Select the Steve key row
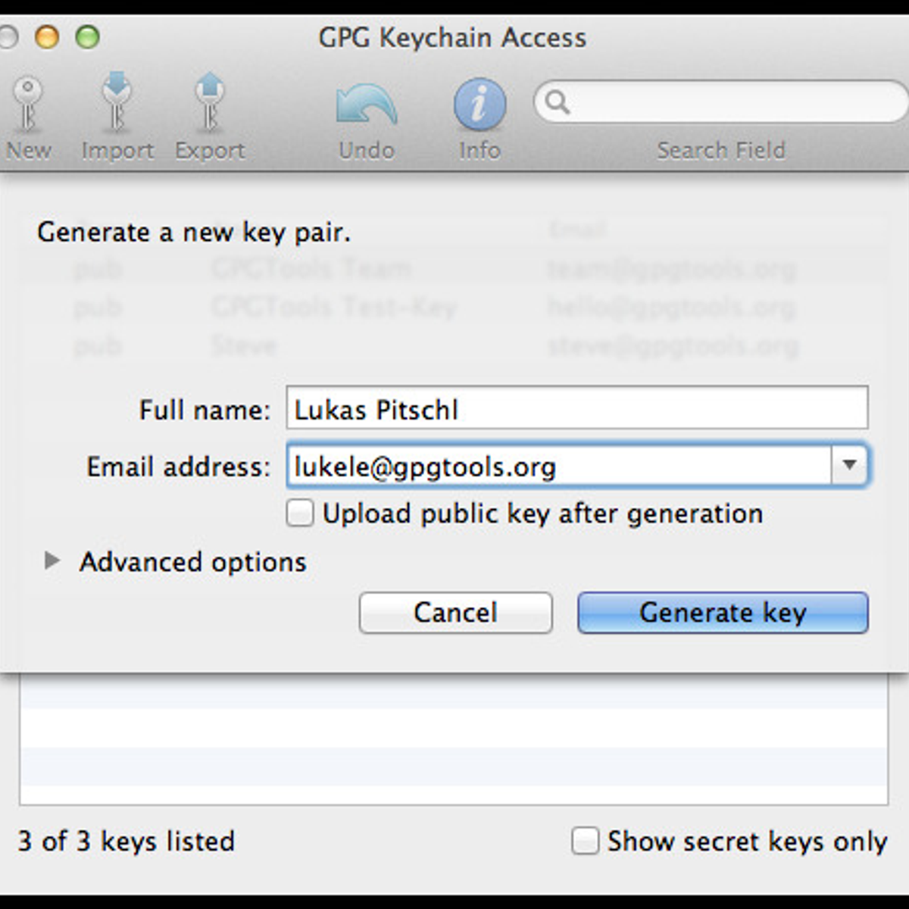The width and height of the screenshot is (909, 909). [x=244, y=346]
